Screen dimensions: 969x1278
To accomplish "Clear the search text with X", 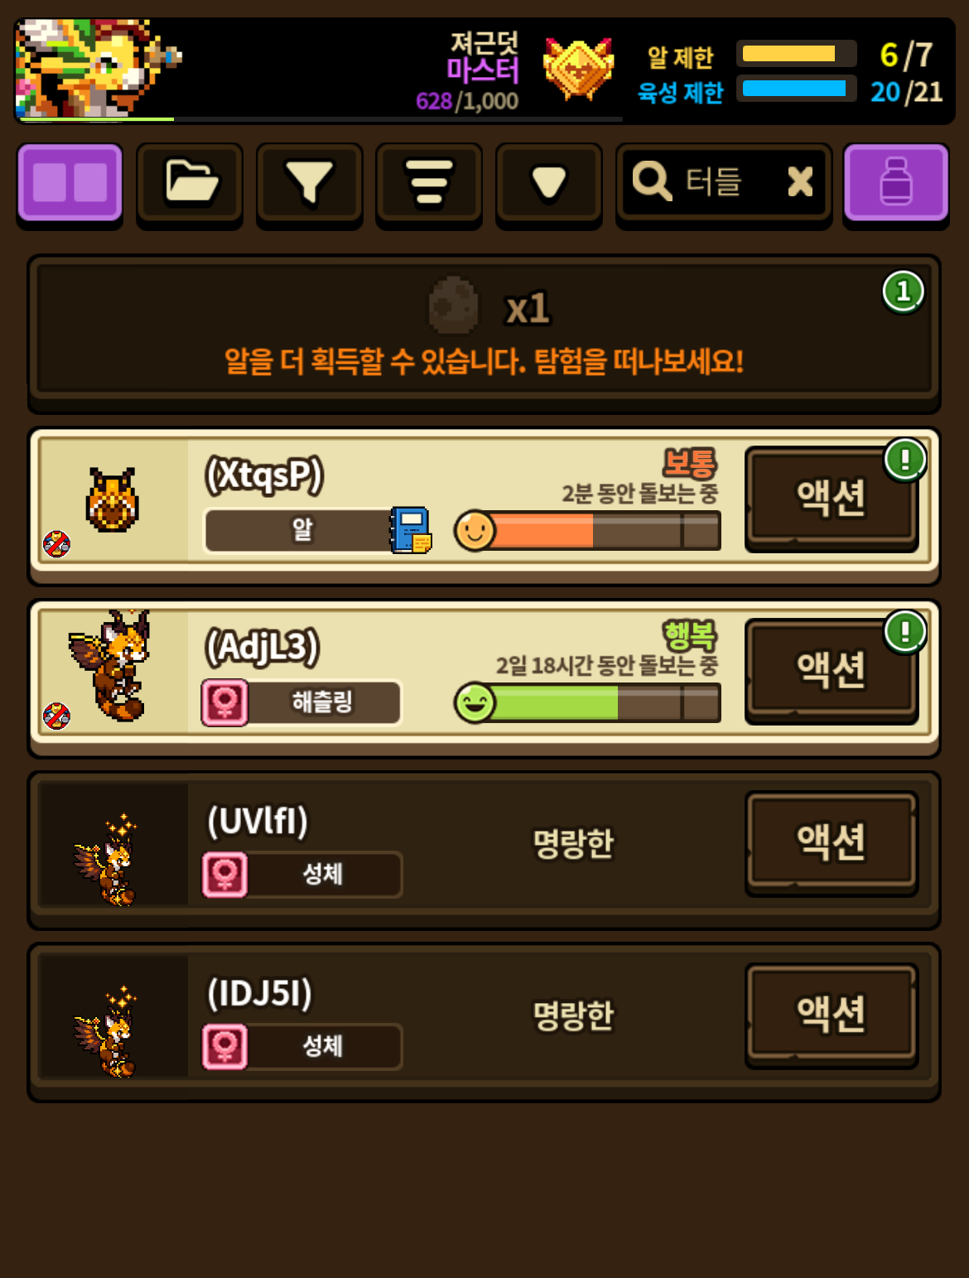I will 800,181.
